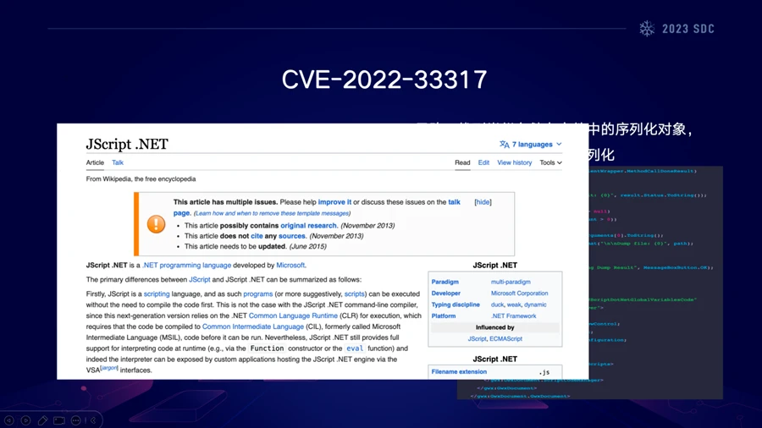Follow the 'improve it' link
The height and width of the screenshot is (428, 762).
334,202
